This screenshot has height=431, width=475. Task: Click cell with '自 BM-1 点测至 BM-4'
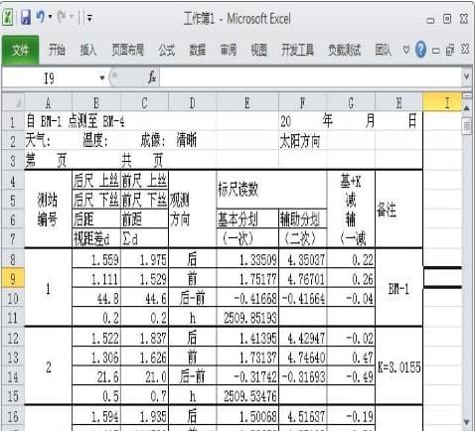click(76, 121)
